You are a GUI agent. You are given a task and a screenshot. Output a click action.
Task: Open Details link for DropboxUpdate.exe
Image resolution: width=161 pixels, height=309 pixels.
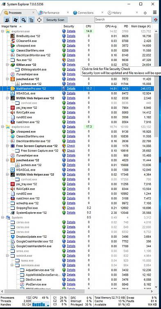point(71,236)
